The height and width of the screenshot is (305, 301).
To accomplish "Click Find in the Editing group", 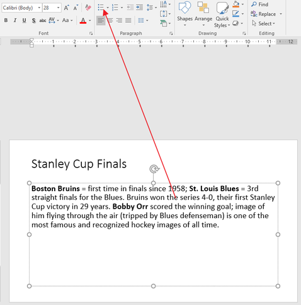I will 260,4.
